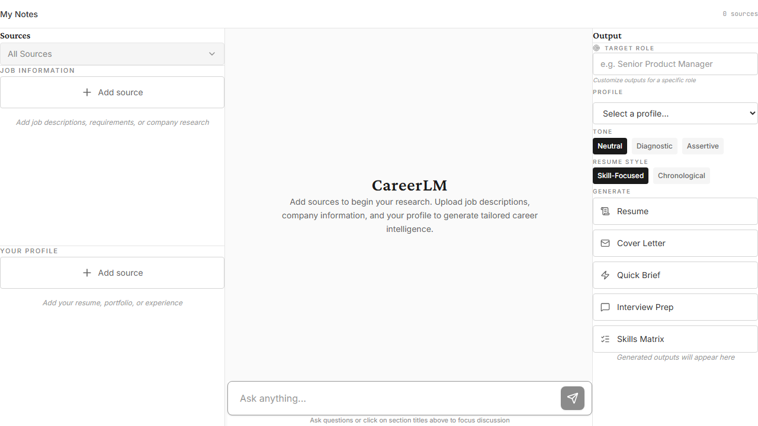Click the All Sources chevron arrow
This screenshot has height=426, width=758.
pos(212,54)
